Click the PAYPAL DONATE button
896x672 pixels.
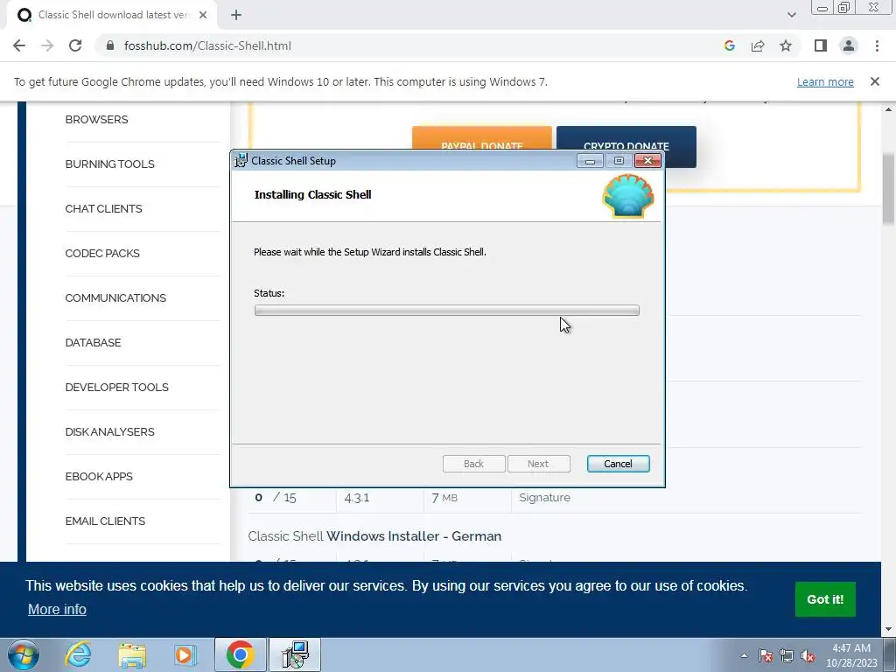(482, 139)
